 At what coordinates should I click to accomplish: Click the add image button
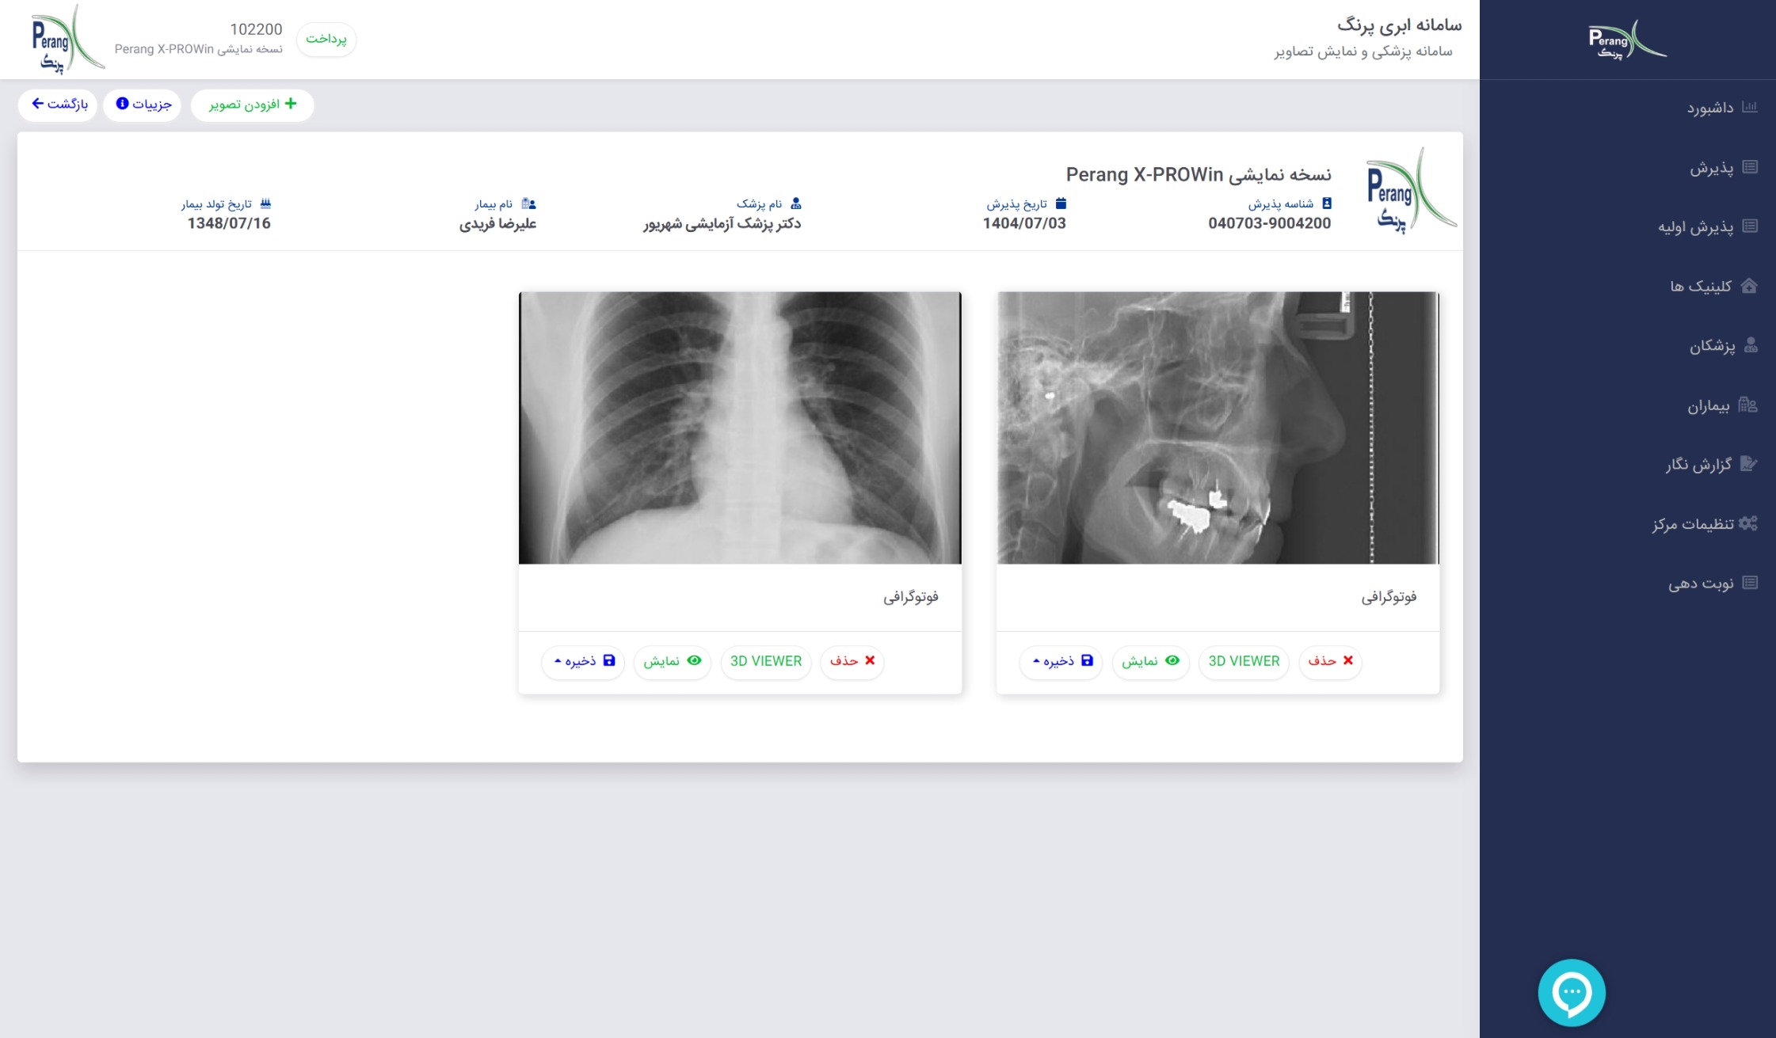(x=252, y=105)
